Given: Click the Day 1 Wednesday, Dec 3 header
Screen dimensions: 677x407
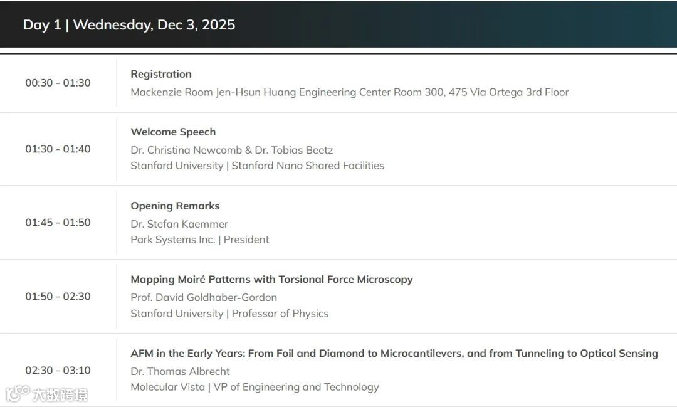Looking at the screenshot, I should (x=129, y=25).
